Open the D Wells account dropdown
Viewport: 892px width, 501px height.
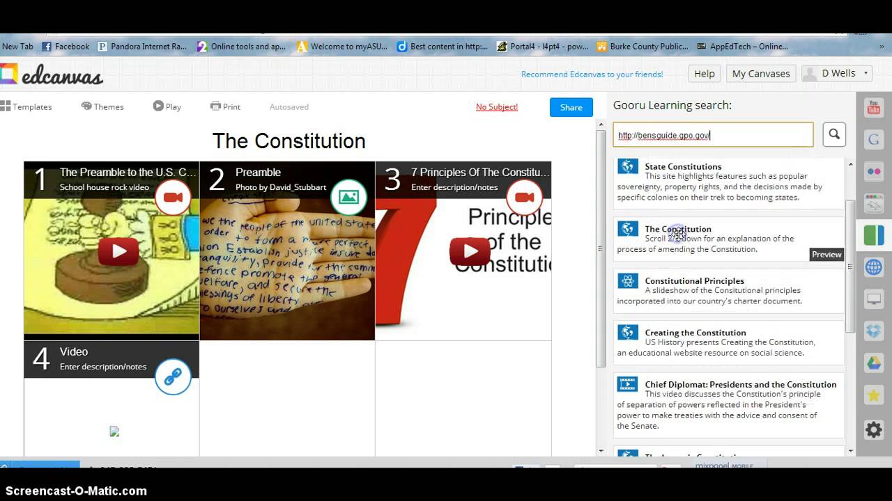pos(837,73)
